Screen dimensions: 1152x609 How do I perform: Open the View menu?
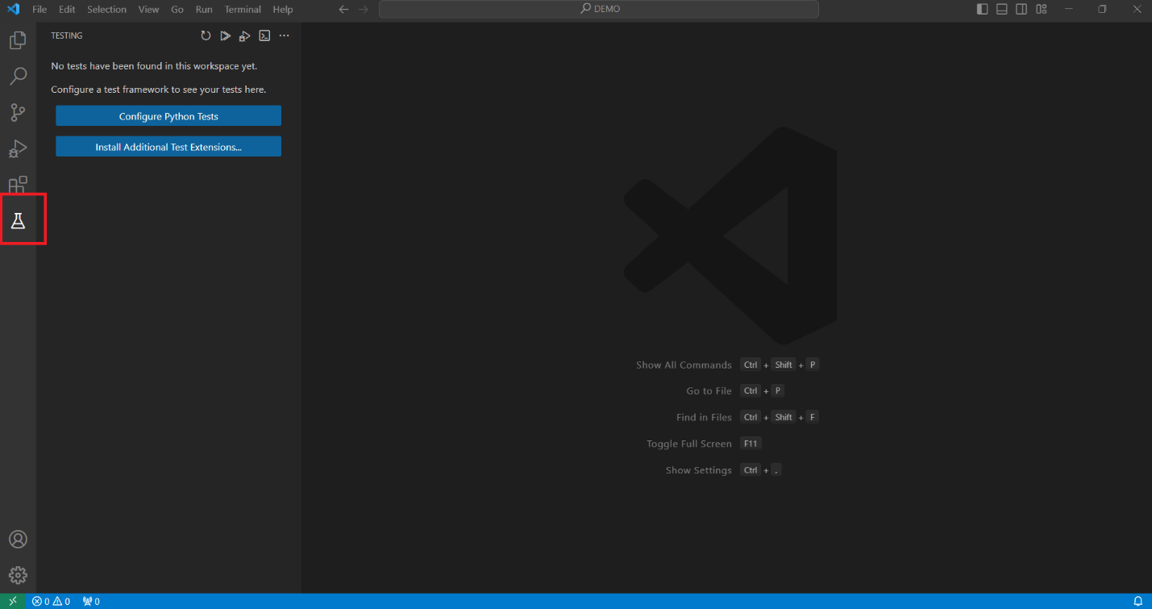coord(148,10)
